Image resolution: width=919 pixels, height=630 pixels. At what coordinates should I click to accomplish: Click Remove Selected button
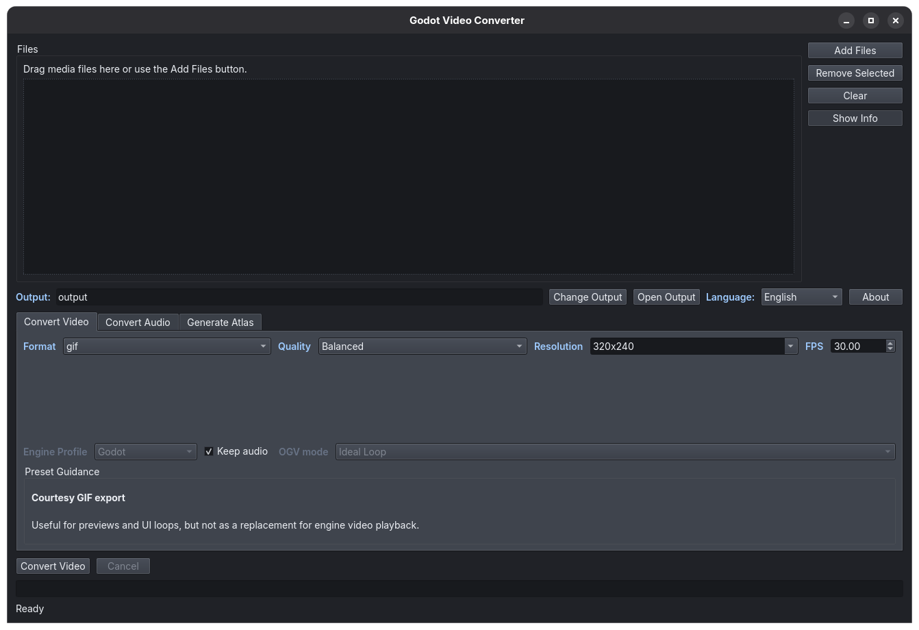pyautogui.click(x=855, y=73)
